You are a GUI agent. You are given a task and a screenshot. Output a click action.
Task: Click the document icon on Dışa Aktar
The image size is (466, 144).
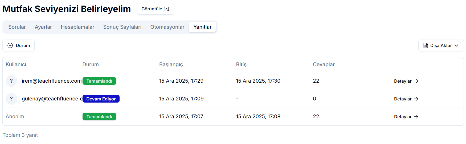[x=426, y=45]
